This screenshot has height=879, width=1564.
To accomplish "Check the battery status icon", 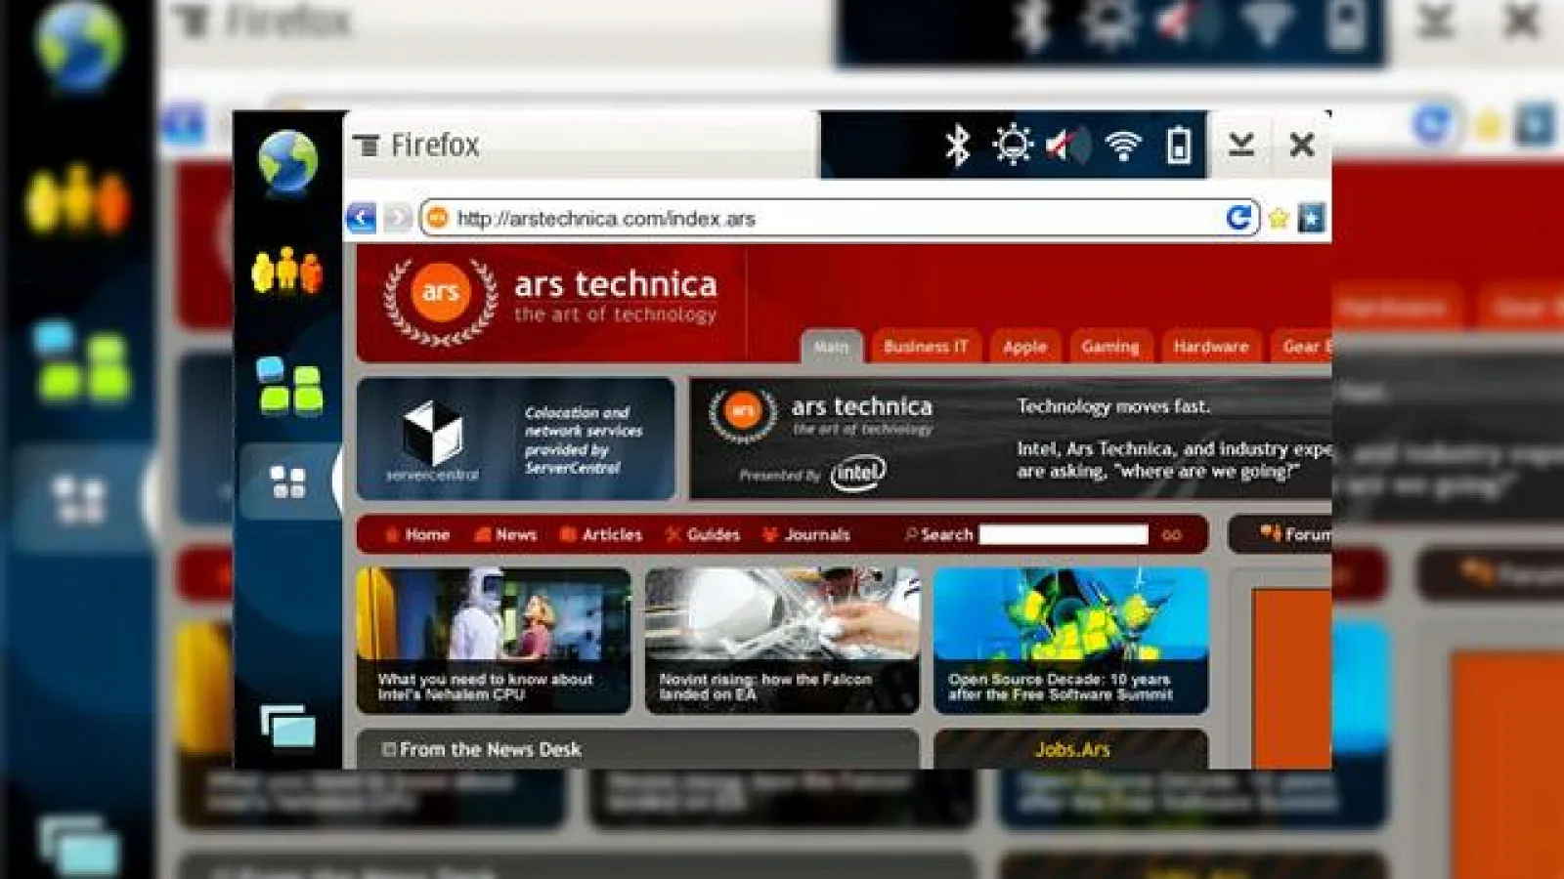I will pyautogui.click(x=1179, y=146).
